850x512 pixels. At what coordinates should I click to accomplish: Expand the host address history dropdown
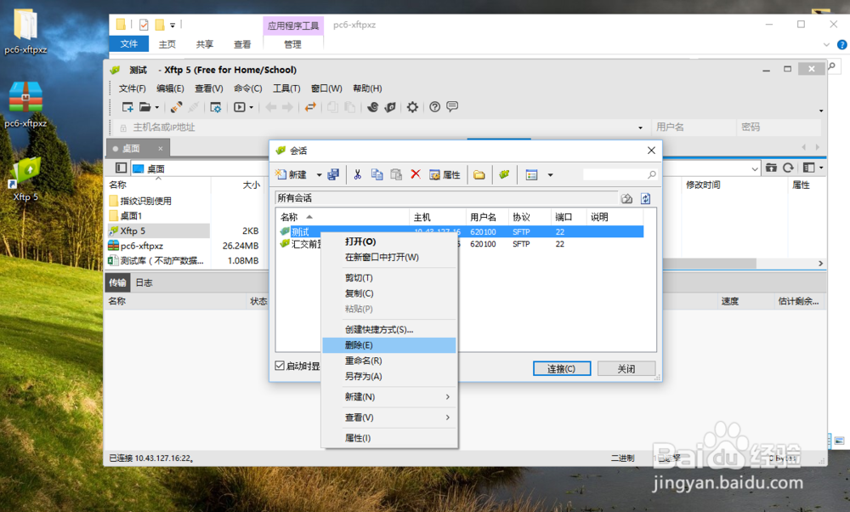640,128
